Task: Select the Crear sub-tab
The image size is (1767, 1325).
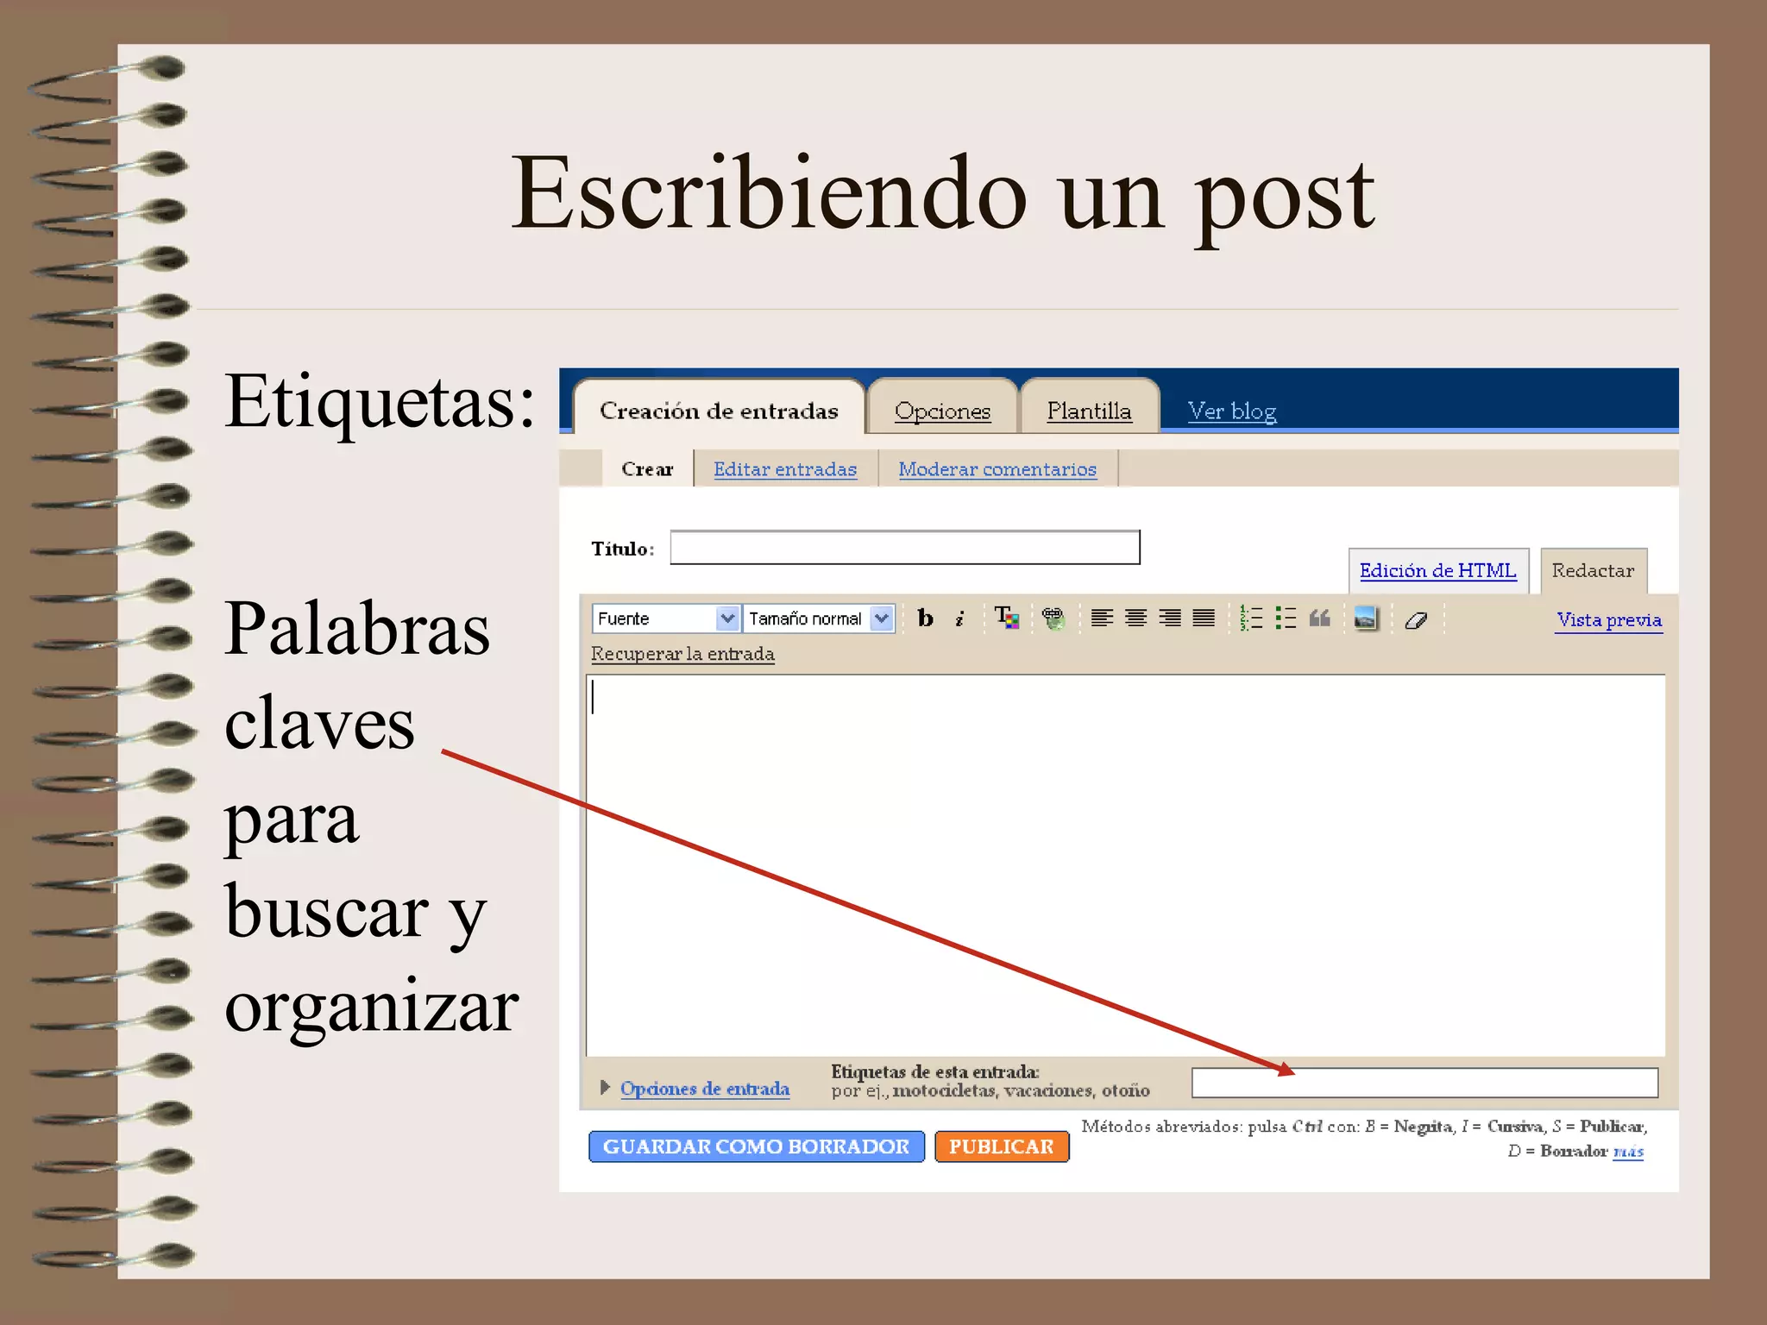Action: tap(647, 468)
